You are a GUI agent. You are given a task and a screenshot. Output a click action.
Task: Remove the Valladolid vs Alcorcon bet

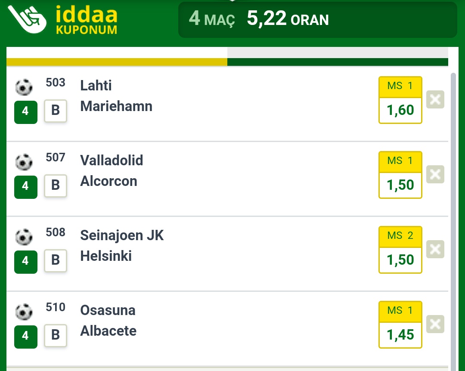pos(435,174)
